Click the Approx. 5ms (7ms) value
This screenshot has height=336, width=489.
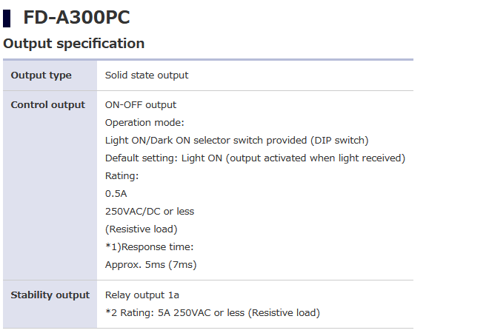point(150,265)
